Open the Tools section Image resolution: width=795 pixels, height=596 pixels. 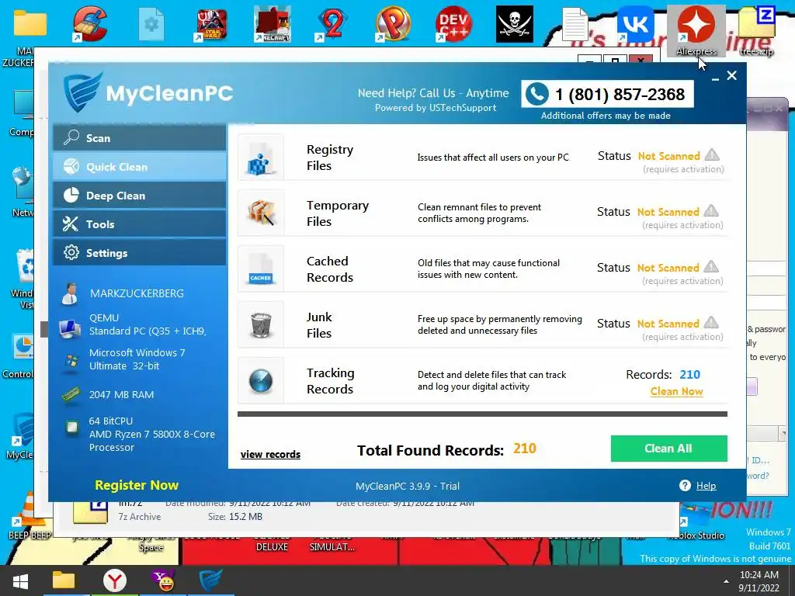click(x=140, y=224)
